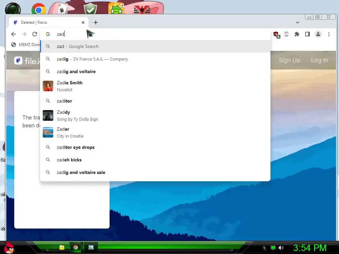Open the Chrome three-dot menu
The image size is (339, 254).
[329, 34]
